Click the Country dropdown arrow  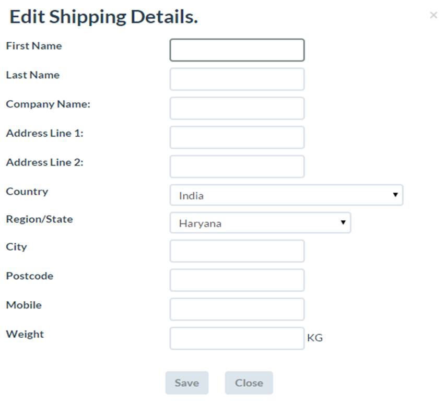point(395,195)
